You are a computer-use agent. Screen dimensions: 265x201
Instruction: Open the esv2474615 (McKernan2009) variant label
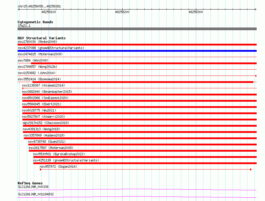coord(40,54)
